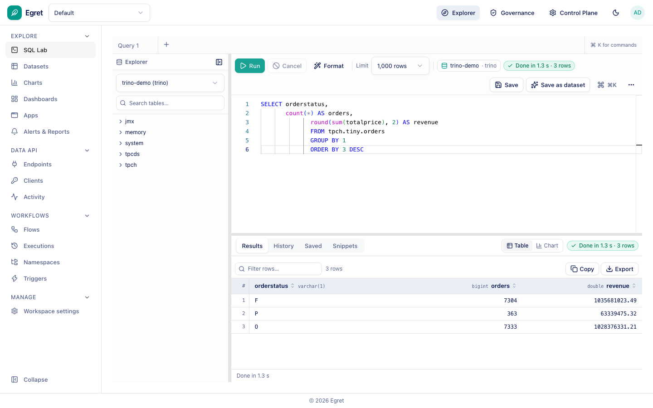Open Endpoints under Data API
This screenshot has height=408, width=653.
point(50,164)
